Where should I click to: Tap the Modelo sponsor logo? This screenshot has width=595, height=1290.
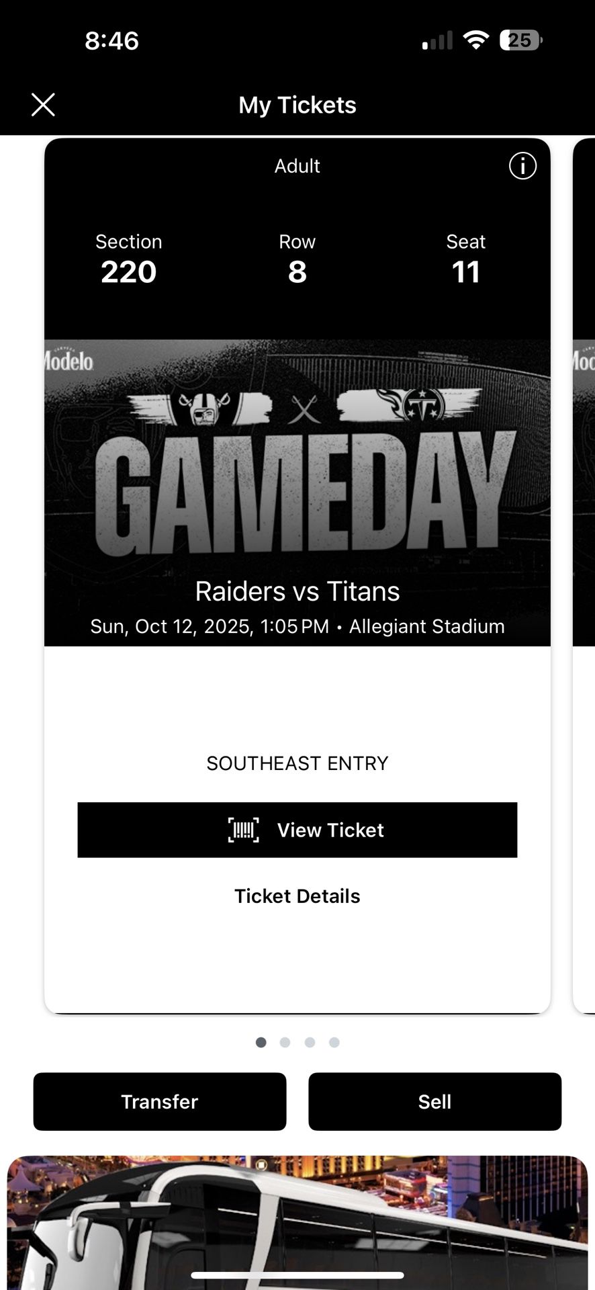pyautogui.click(x=68, y=361)
